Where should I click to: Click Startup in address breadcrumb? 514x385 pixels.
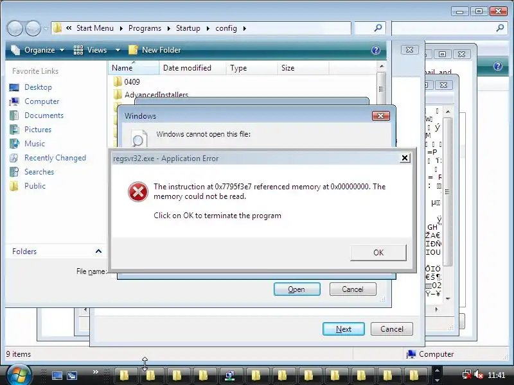tap(188, 28)
